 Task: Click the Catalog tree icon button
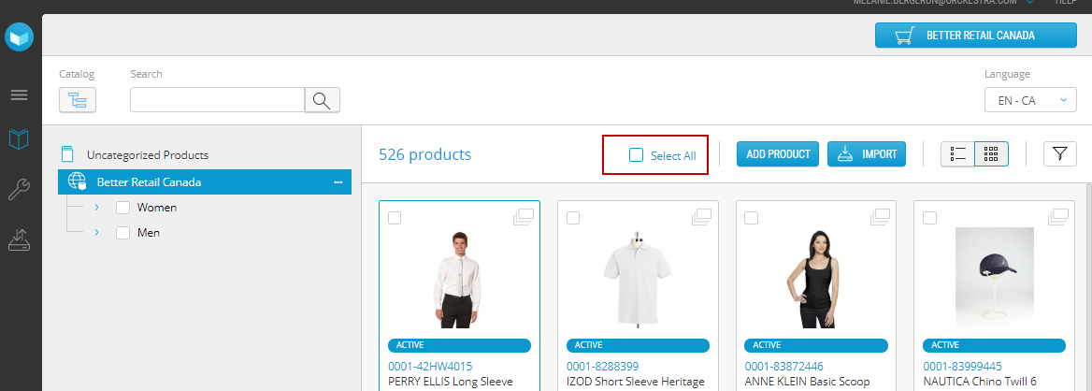point(78,100)
